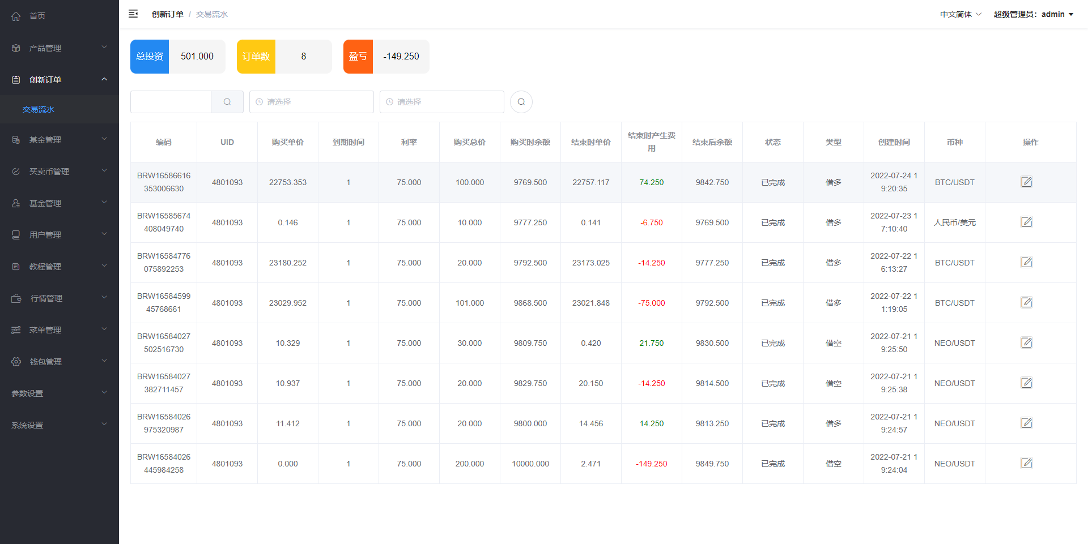The image size is (1088, 544).
Task: Click edit icon for order with fee 21.750
Action: click(1026, 343)
